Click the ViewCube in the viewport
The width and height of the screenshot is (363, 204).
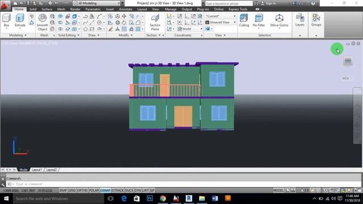348,61
